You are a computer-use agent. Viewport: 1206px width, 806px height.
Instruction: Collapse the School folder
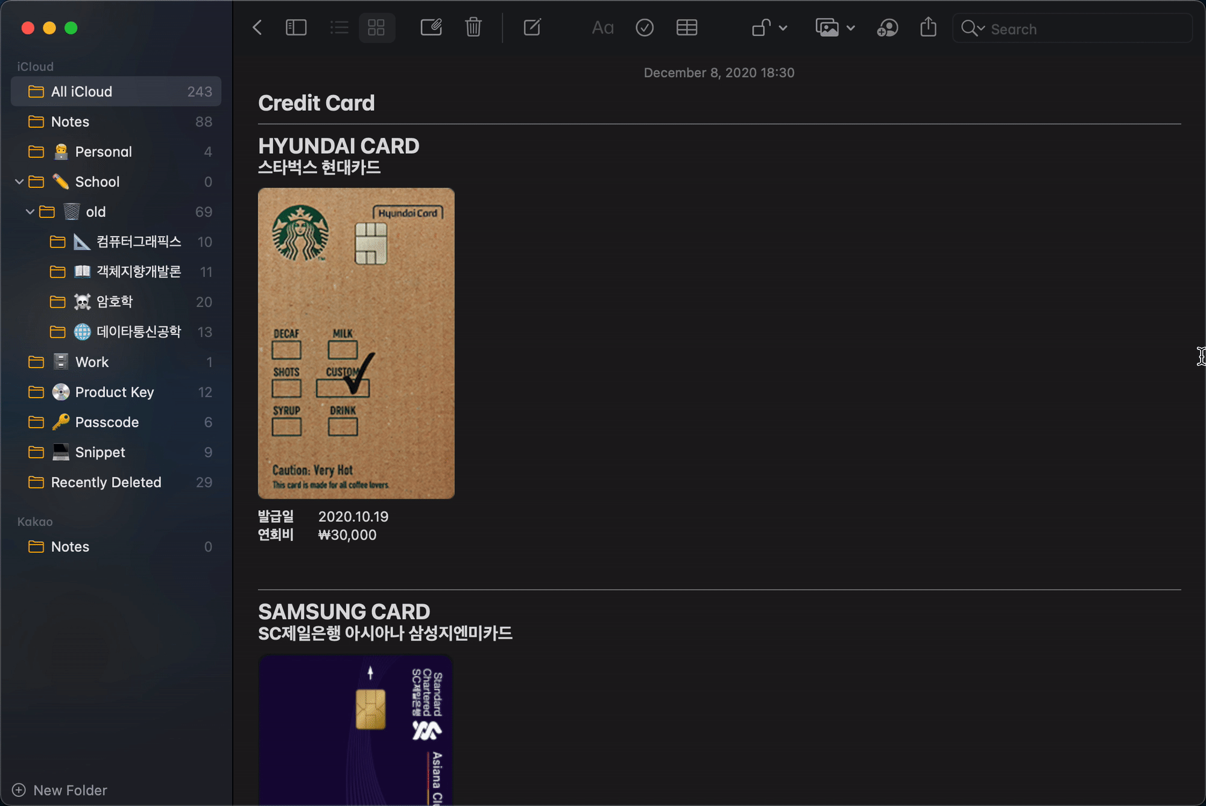tap(19, 181)
